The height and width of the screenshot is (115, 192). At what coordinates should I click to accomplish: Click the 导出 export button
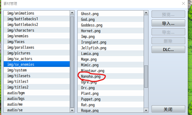[x=168, y=32]
